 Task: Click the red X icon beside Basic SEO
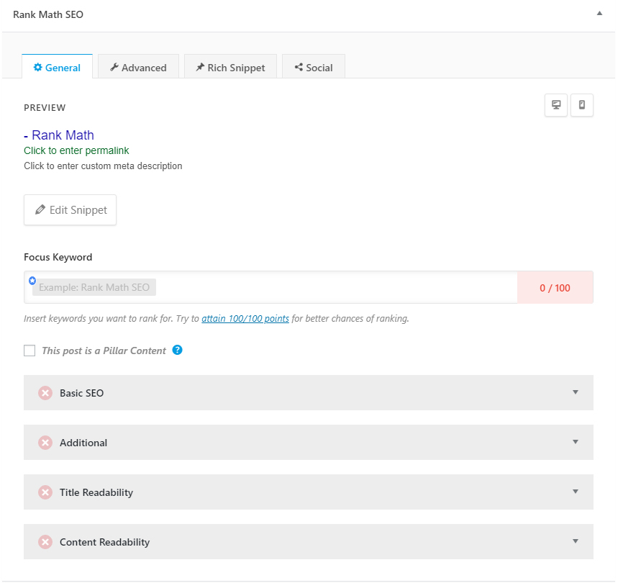tap(45, 393)
